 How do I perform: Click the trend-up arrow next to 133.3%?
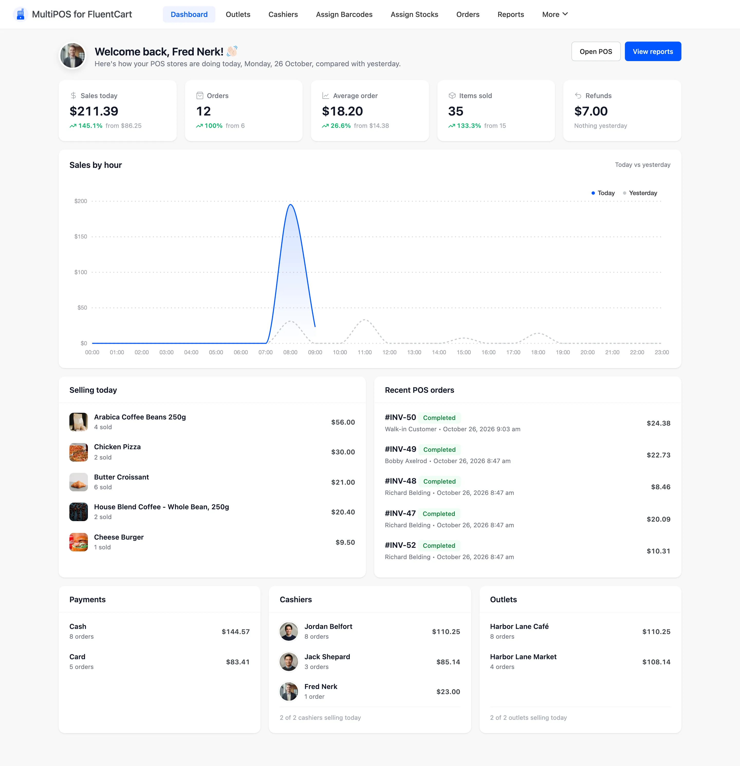(x=452, y=126)
